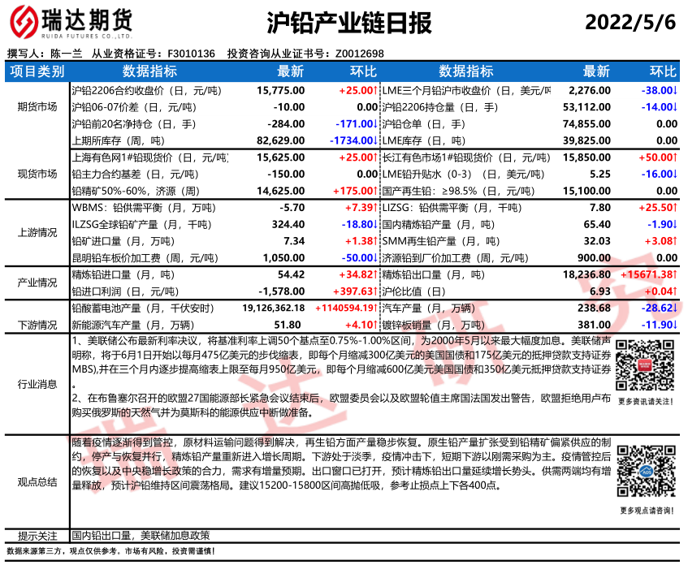
Task: Click the red up arrow beside +1140594.19
Action: coord(378,308)
